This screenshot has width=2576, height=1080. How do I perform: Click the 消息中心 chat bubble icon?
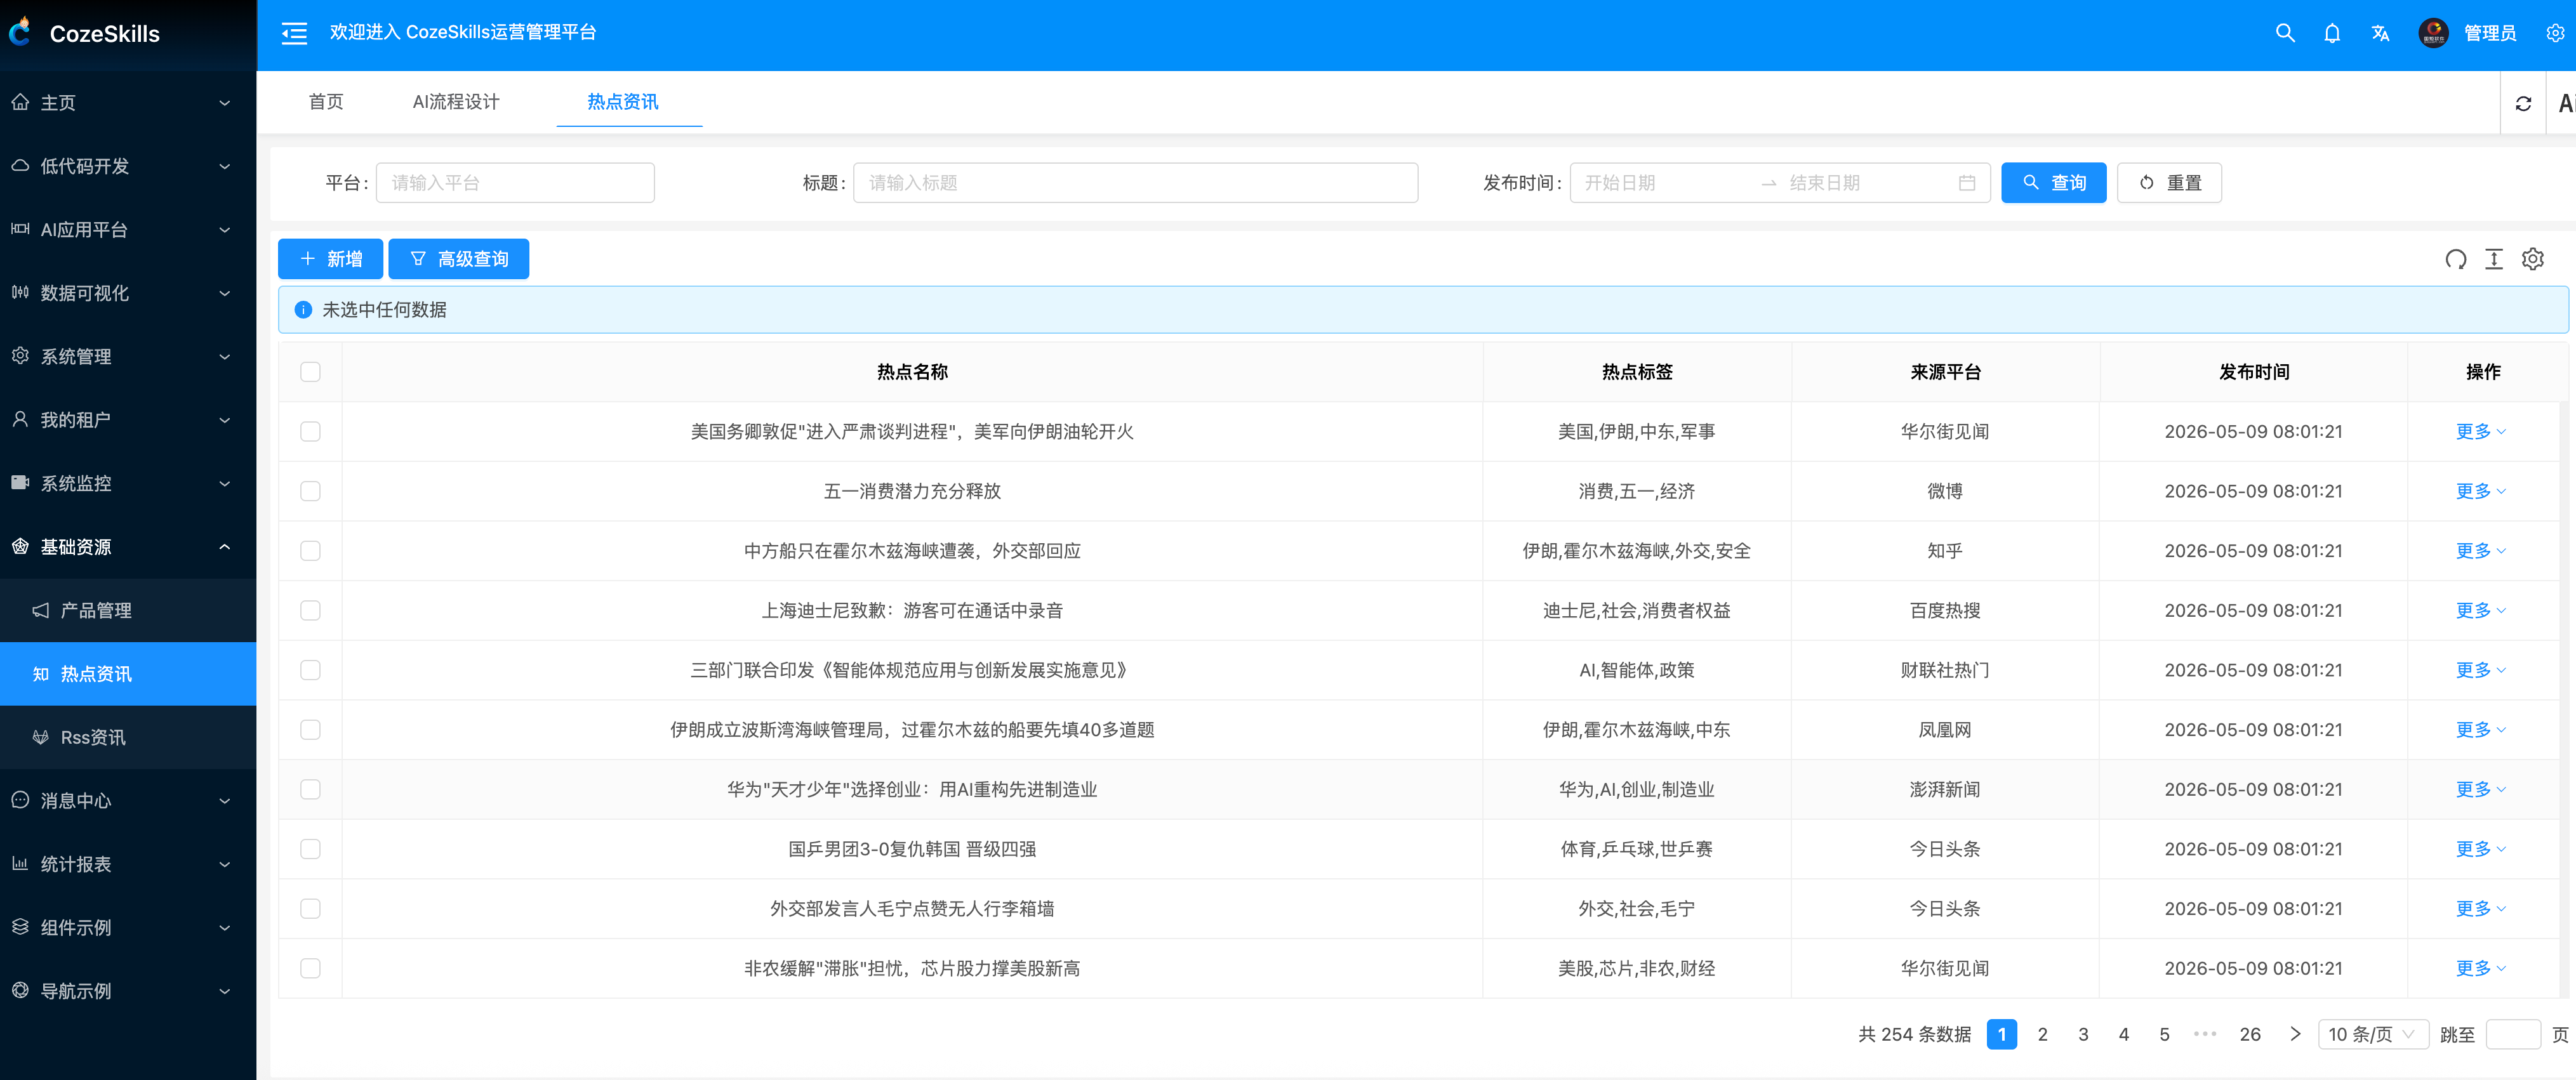click(20, 800)
